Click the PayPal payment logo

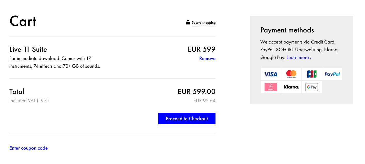point(332,74)
